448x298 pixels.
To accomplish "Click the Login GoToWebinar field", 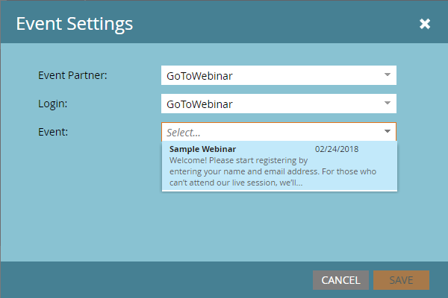I will pos(279,104).
